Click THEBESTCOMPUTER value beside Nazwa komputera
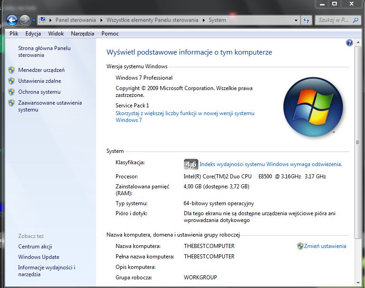365x288 pixels. tap(209, 246)
